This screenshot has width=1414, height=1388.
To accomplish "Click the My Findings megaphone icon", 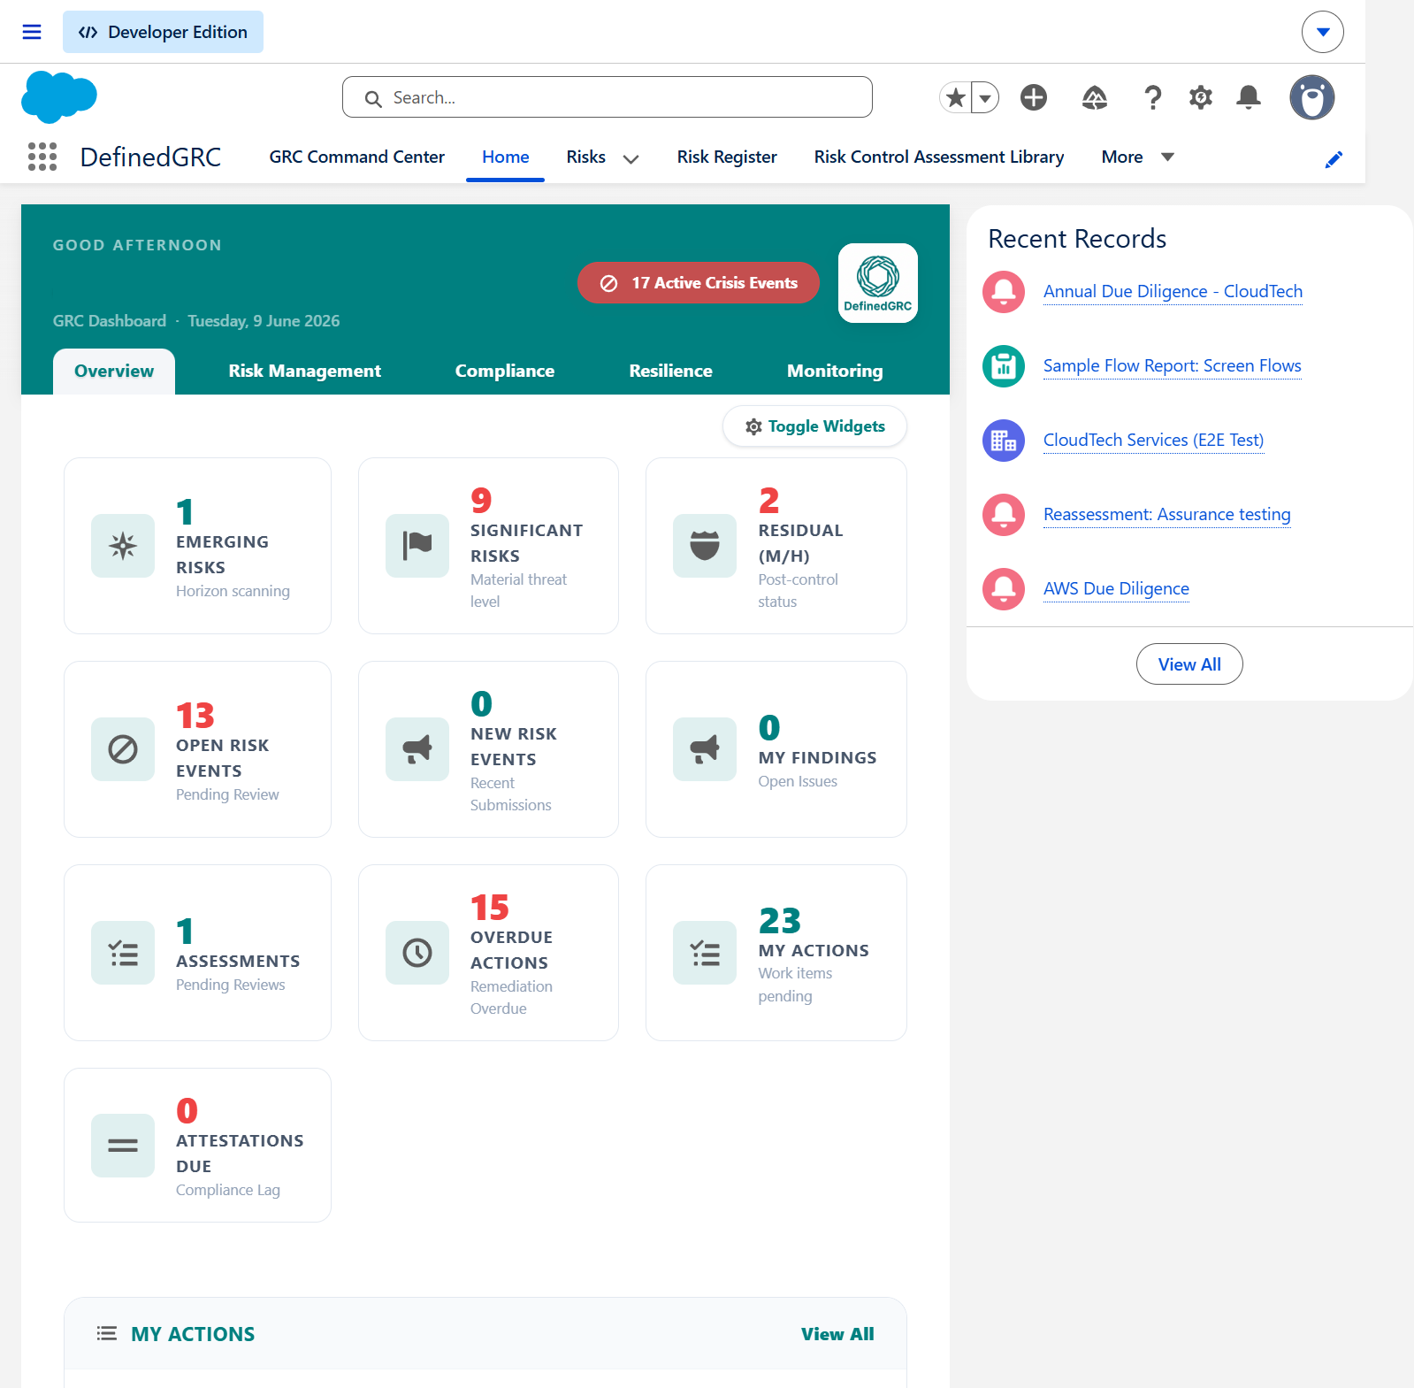I will pos(705,749).
